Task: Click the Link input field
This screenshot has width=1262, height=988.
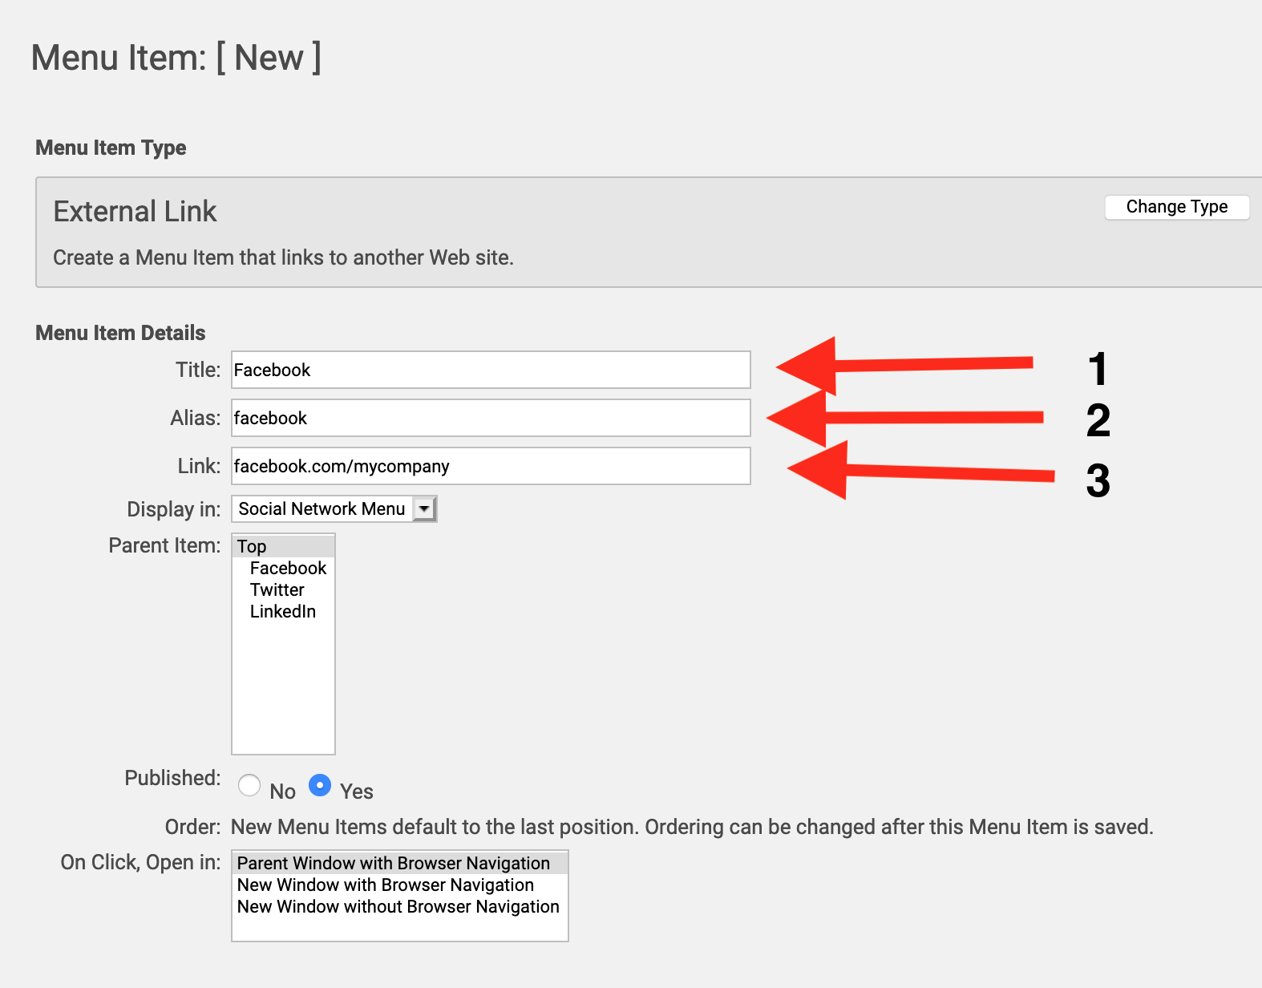Action: (491, 466)
